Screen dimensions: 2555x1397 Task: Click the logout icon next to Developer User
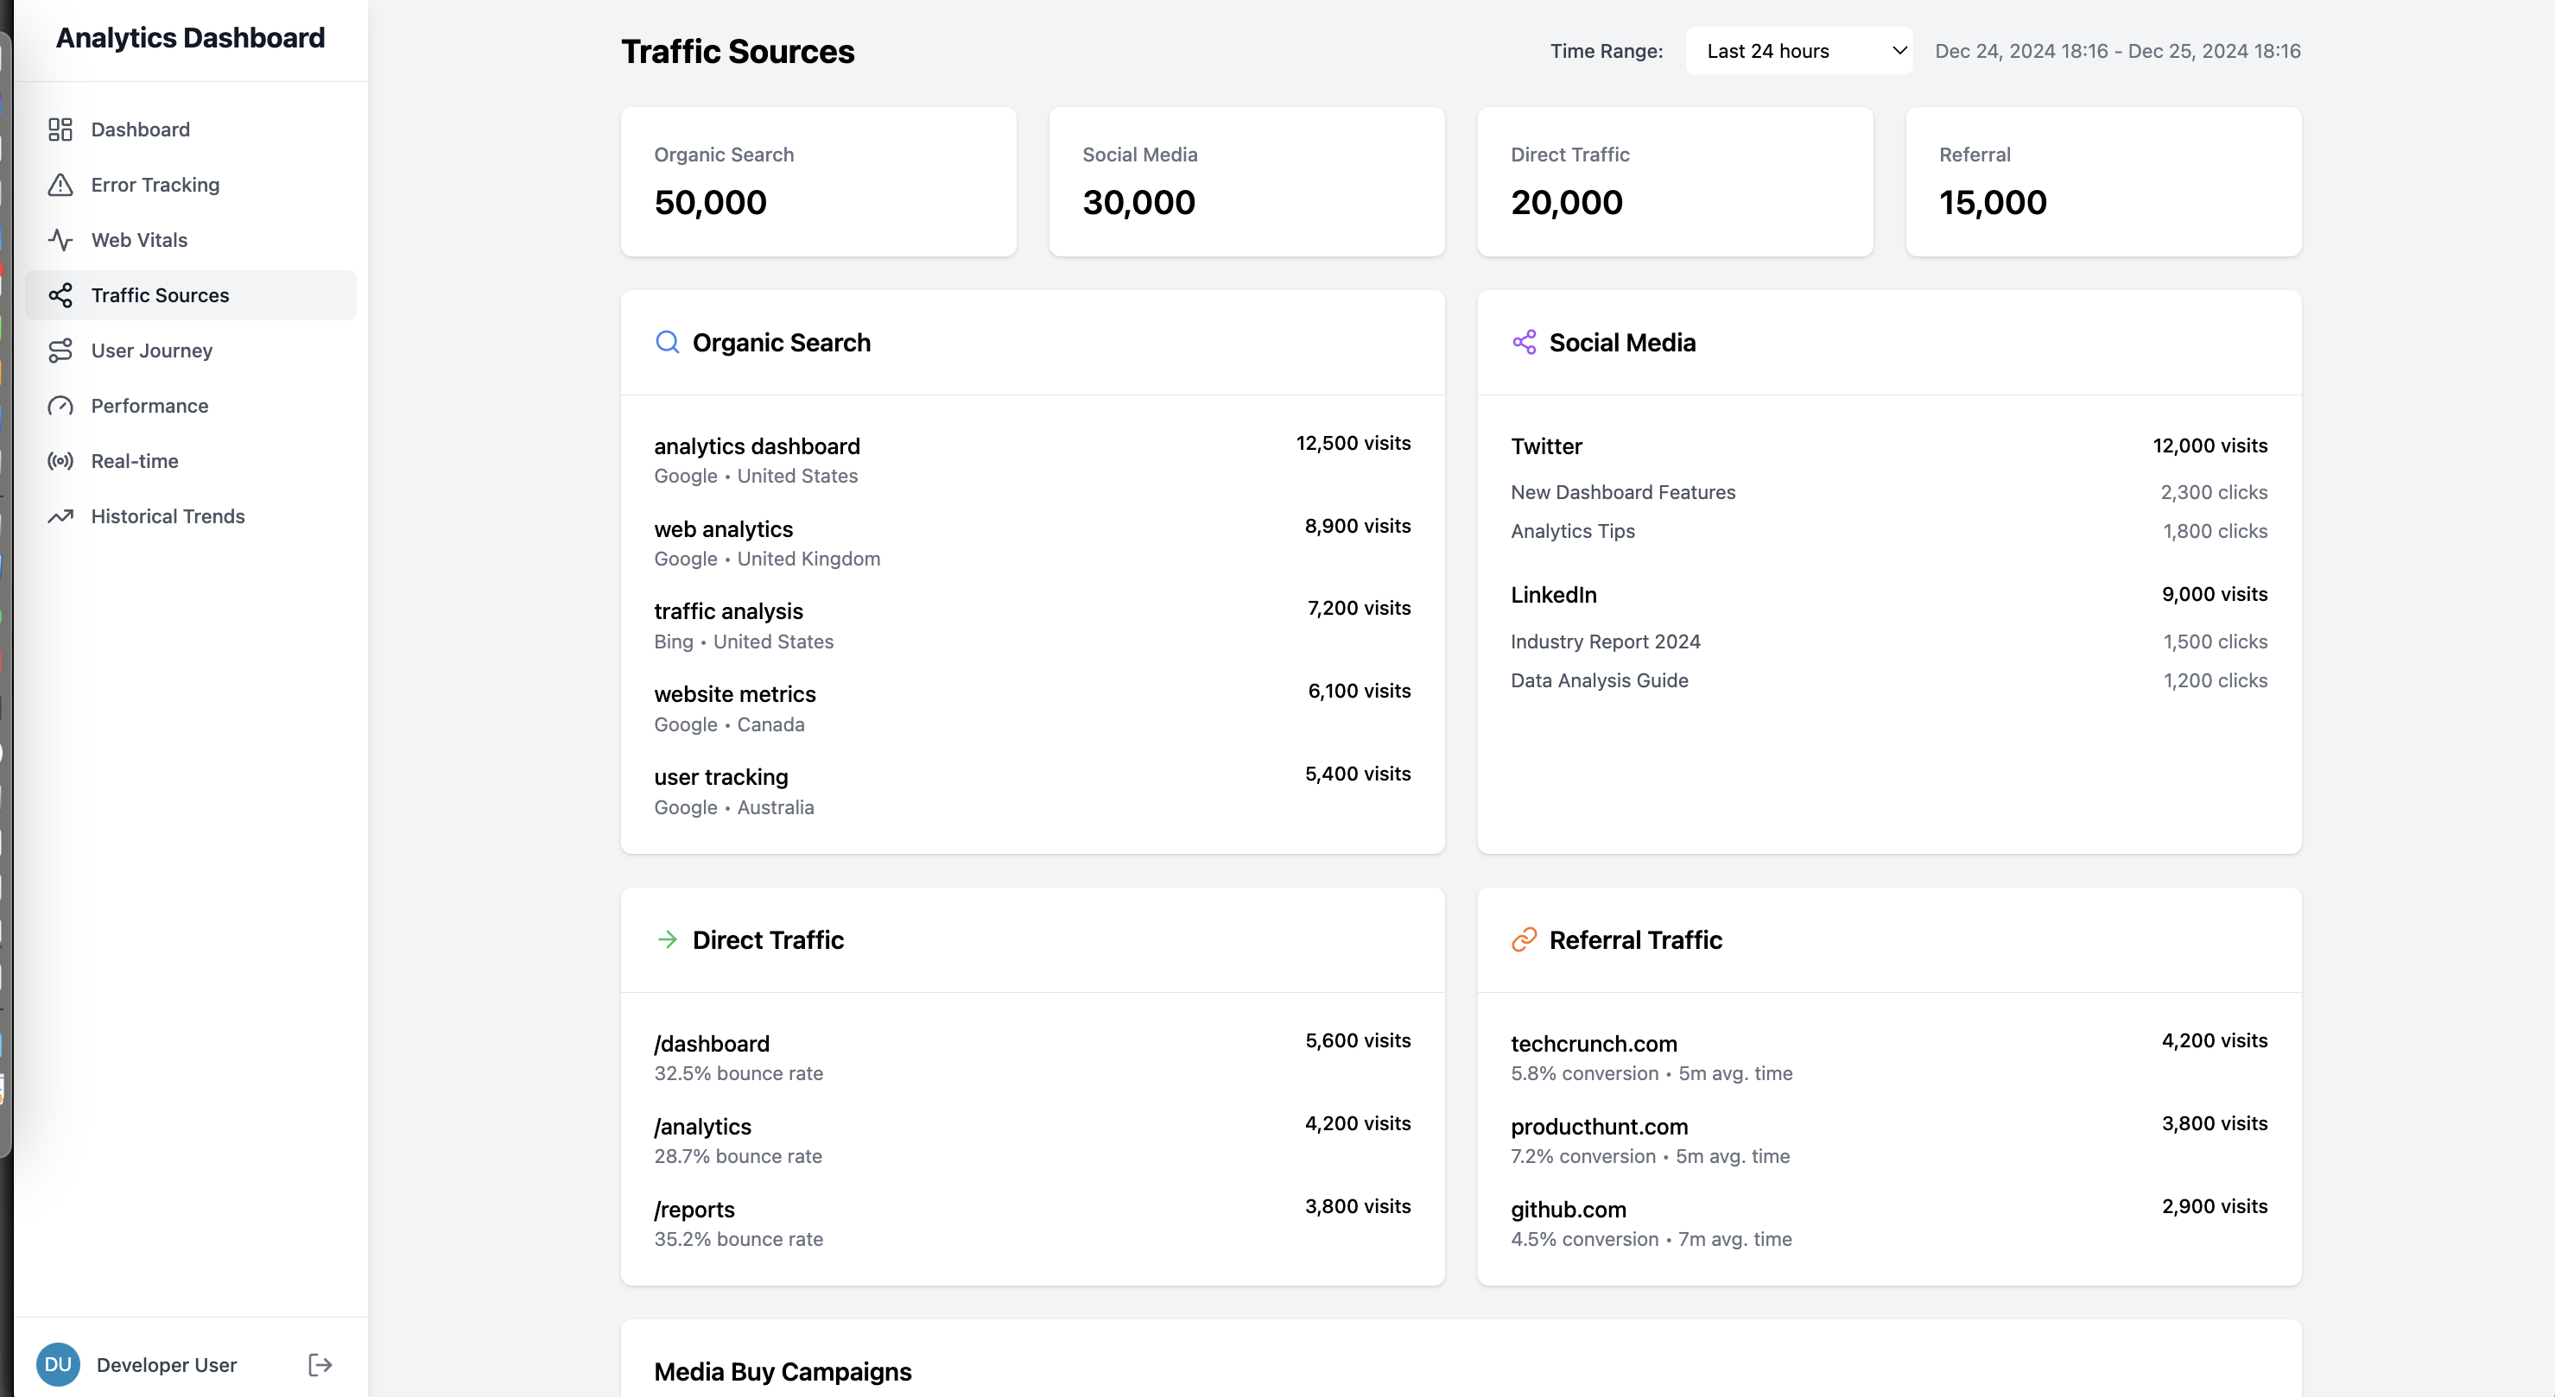320,1364
